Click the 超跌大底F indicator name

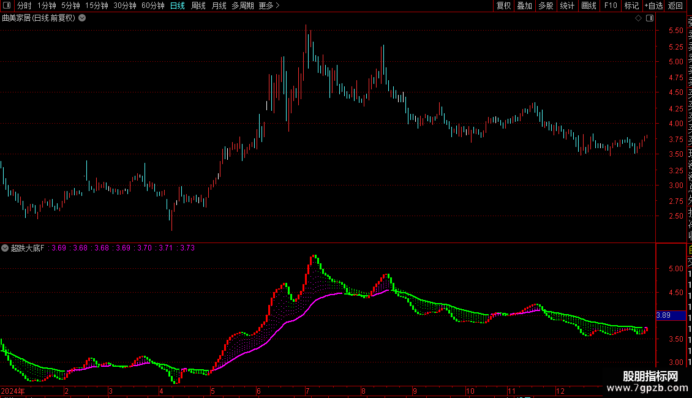click(x=28, y=248)
